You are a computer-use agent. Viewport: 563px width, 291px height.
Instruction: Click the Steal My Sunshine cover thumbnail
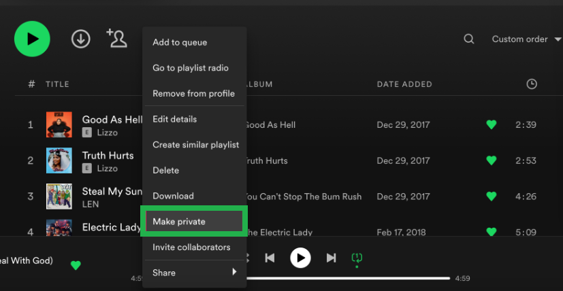59,196
